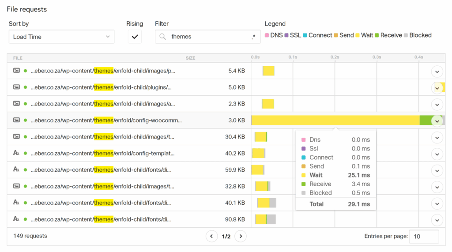Open the enfold-child/plugins file link
This screenshot has height=252, width=452.
101,87
